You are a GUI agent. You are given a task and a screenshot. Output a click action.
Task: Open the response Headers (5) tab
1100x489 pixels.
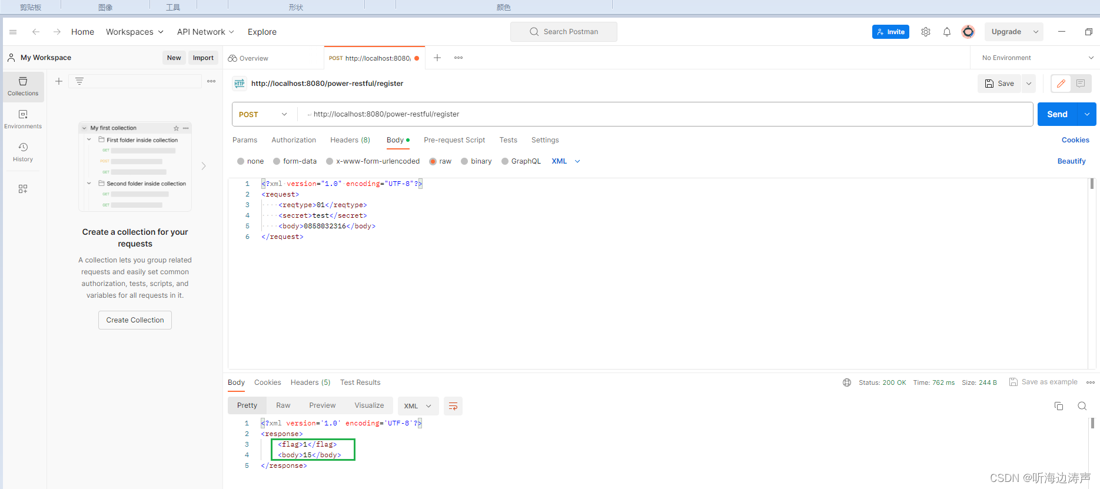point(311,382)
